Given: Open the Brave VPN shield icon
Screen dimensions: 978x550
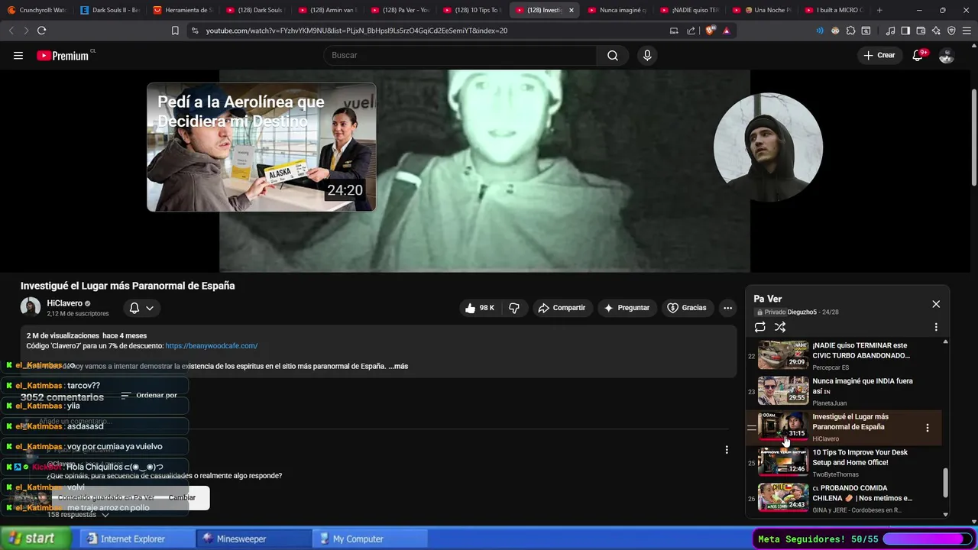Looking at the screenshot, I should 951,31.
